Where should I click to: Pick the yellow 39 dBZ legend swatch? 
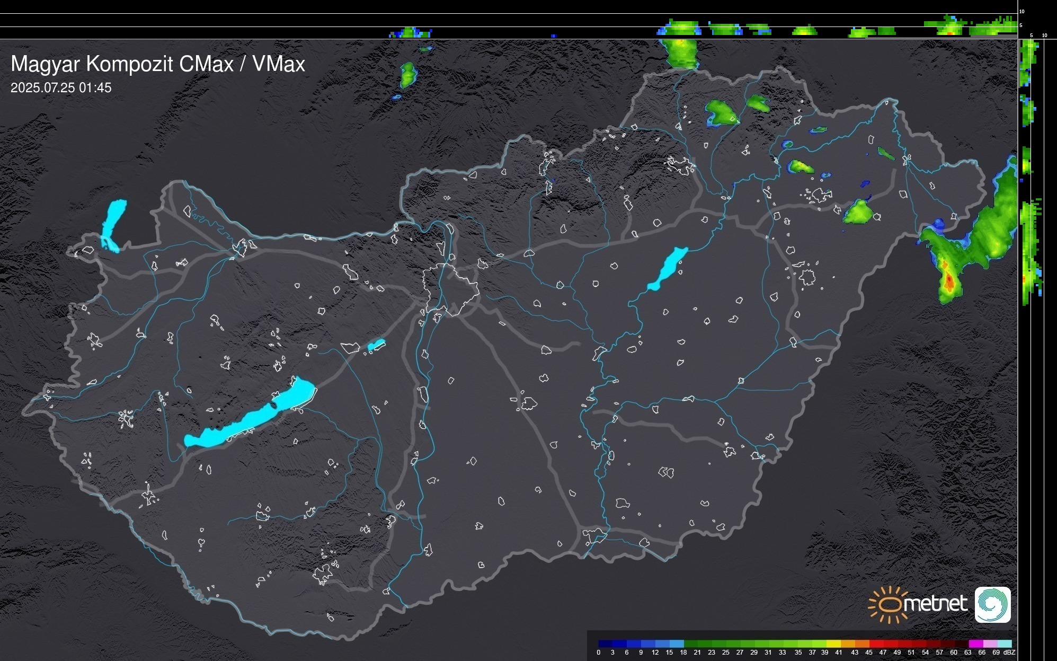[833, 644]
